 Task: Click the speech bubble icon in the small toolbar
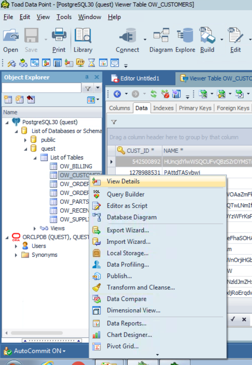115,63
